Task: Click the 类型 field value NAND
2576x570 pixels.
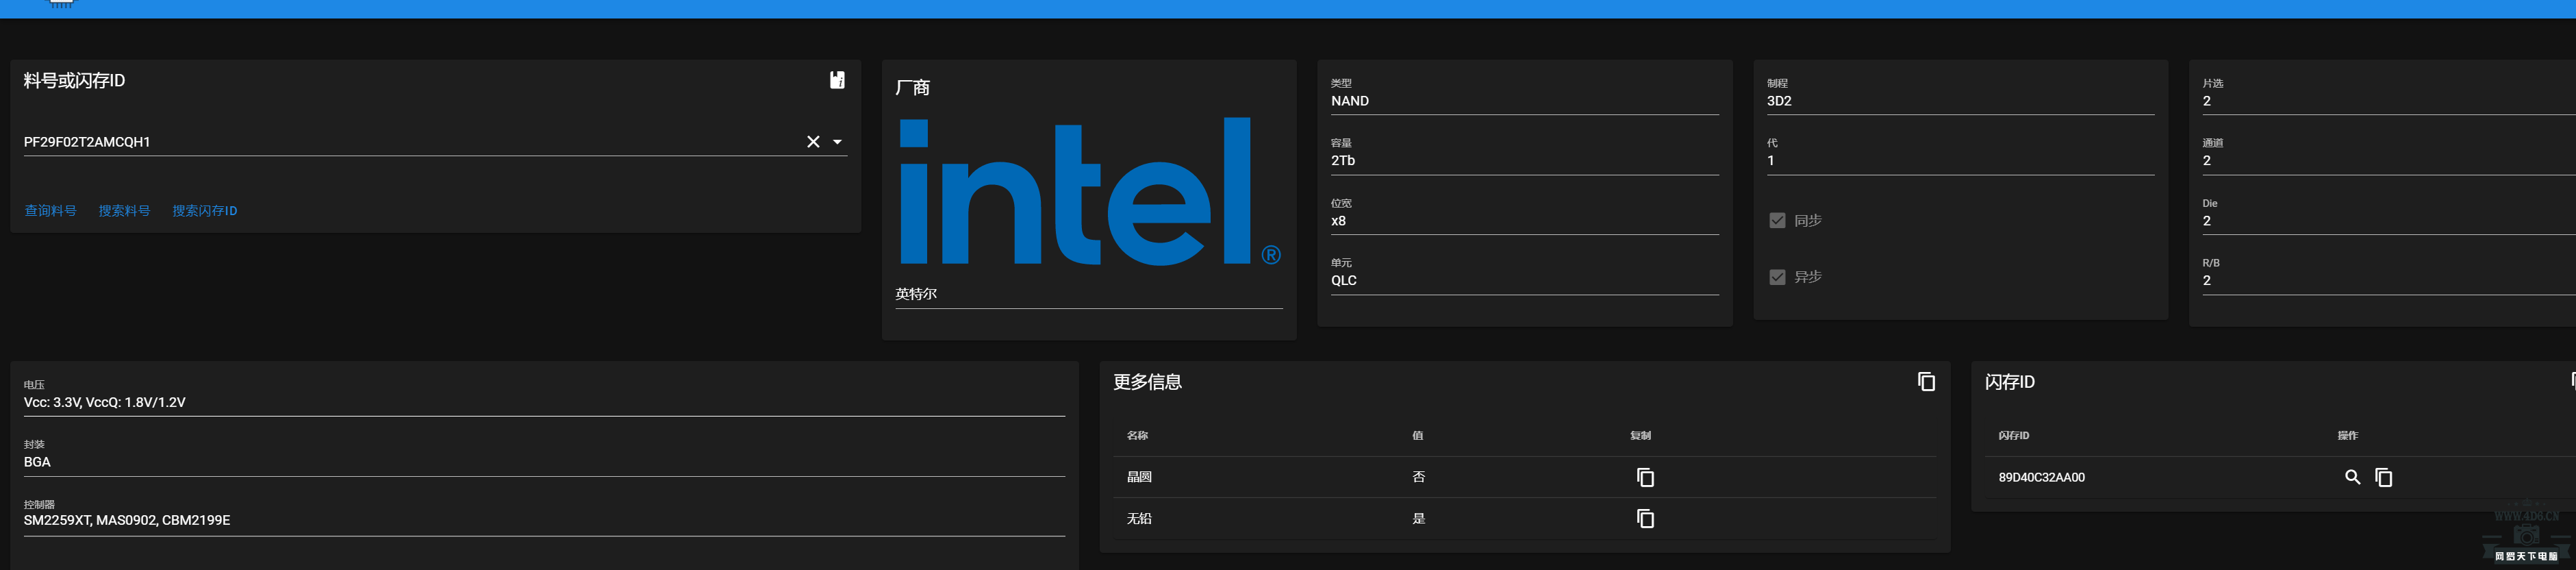Action: click(1350, 101)
